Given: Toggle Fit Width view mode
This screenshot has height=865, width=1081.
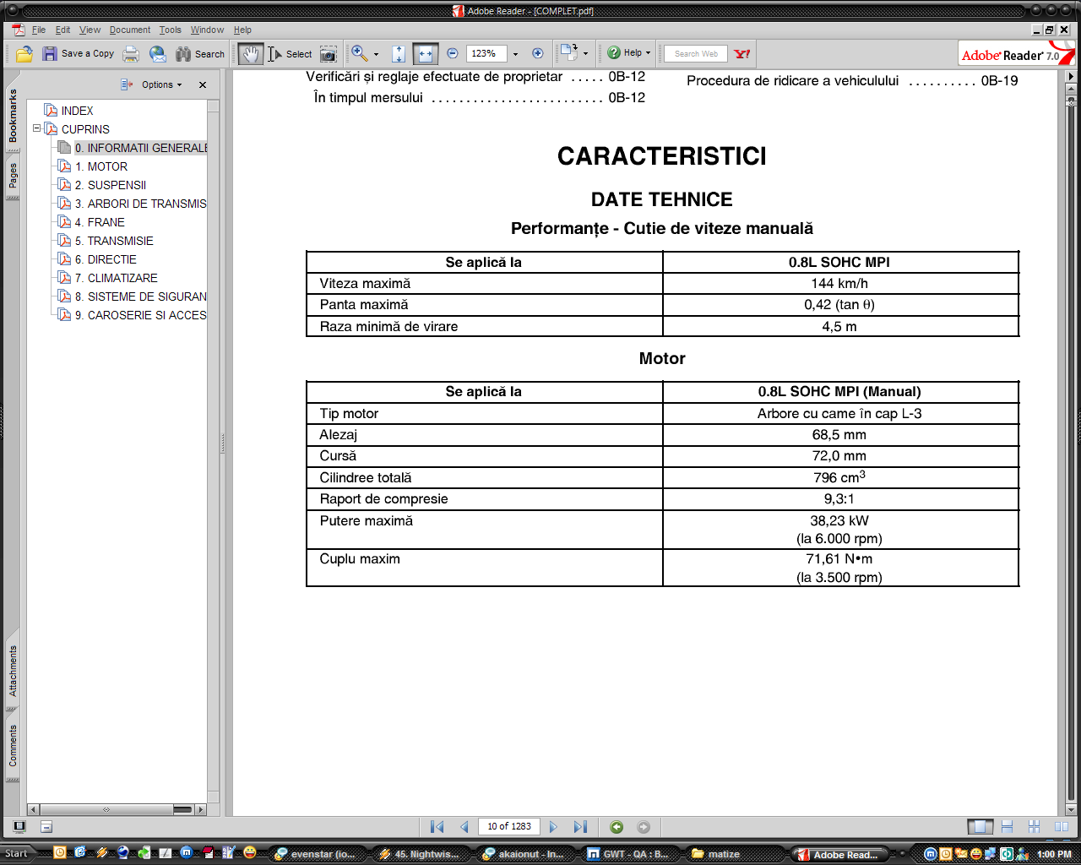Looking at the screenshot, I should click(425, 54).
